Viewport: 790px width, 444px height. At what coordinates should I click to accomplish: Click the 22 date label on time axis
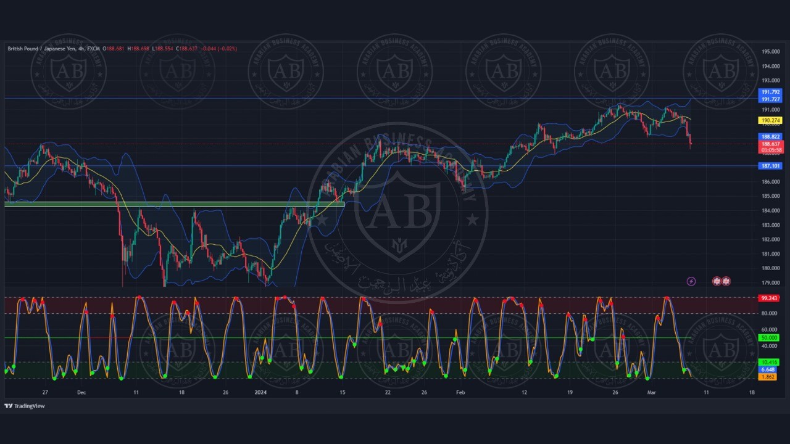(388, 392)
